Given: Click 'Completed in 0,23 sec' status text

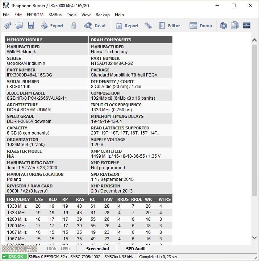Looking at the screenshot, I should tap(158, 257).
